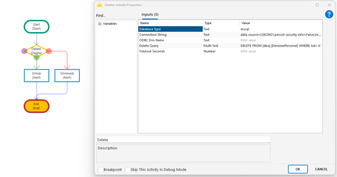Maximize the Delete Activity Properties window
Viewport: 337px width, 177px height.
click(317, 5)
